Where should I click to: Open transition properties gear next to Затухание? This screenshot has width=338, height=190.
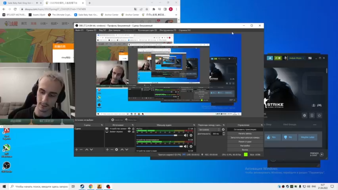tap(223, 130)
